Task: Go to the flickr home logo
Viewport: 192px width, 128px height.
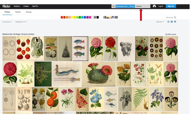Action: [6, 6]
